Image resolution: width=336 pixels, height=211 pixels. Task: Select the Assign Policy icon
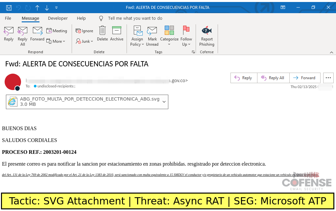137,35
